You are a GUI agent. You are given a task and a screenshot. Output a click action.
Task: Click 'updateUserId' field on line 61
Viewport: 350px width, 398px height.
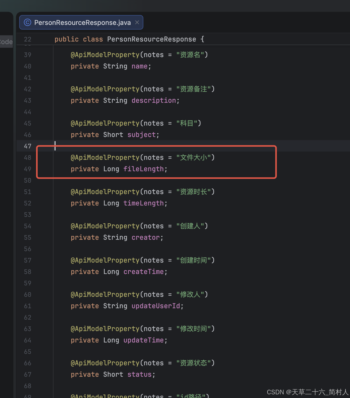156,306
